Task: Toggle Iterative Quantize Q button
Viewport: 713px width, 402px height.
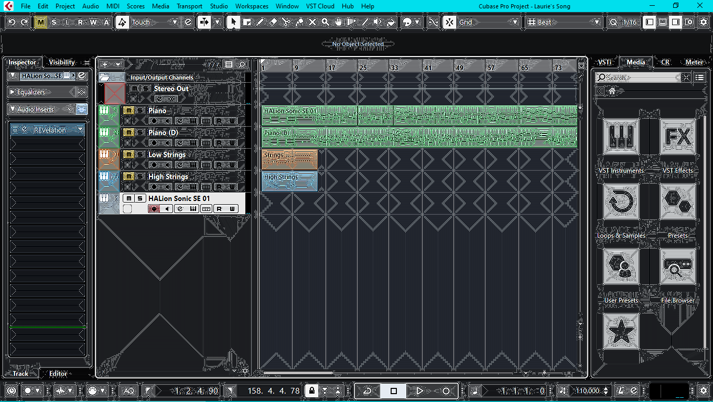Action: coord(614,22)
